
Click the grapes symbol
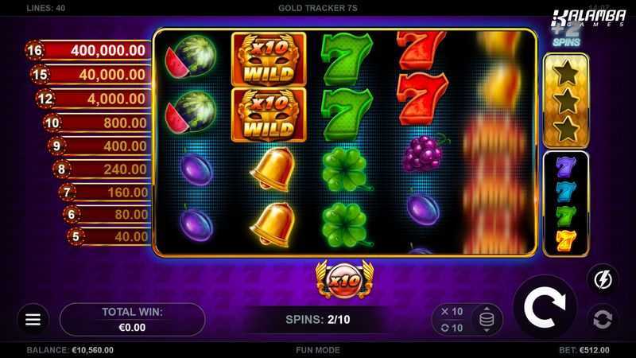coord(424,153)
